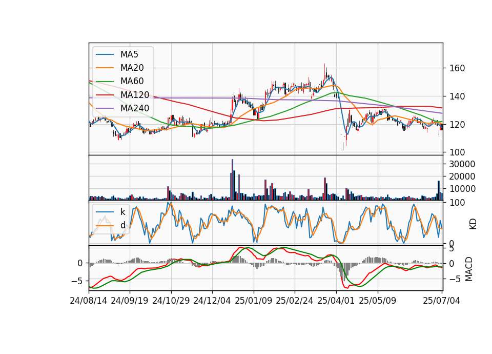The image size is (492, 354).
Task: Click the −5 tick on the left MACD axis
Action: coord(77,281)
